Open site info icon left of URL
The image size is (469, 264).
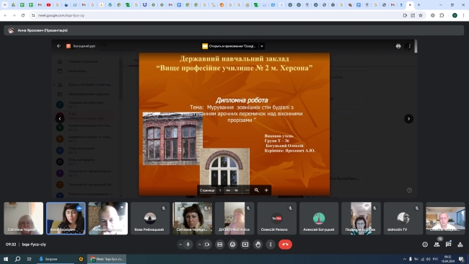33,15
